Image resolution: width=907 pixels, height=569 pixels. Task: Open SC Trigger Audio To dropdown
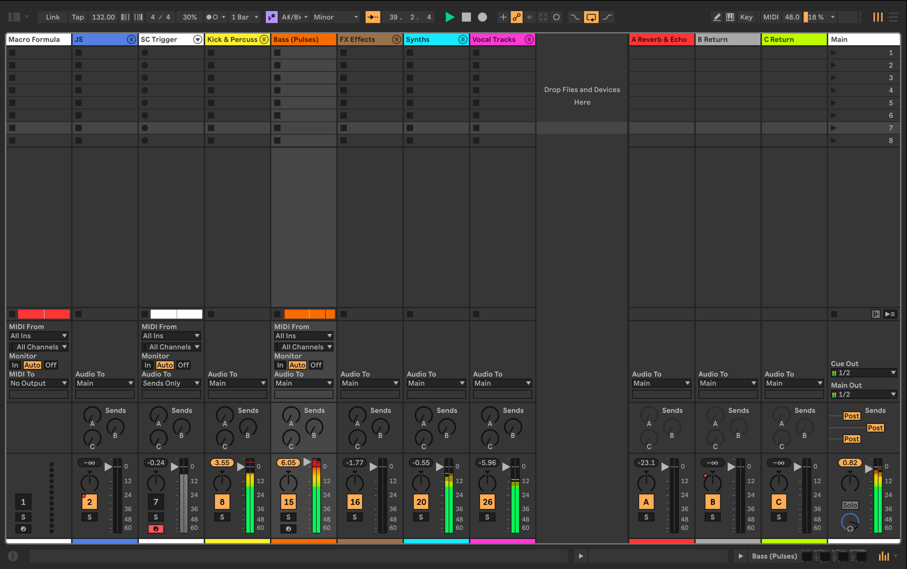(171, 383)
